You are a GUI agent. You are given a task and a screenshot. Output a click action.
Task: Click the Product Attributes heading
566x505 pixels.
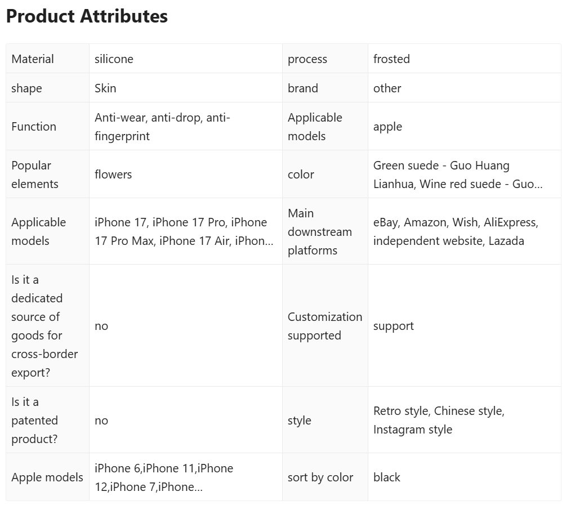87,16
